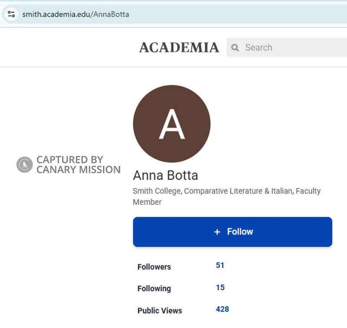View the 51 followers count
The width and height of the screenshot is (347, 328).
(x=220, y=265)
